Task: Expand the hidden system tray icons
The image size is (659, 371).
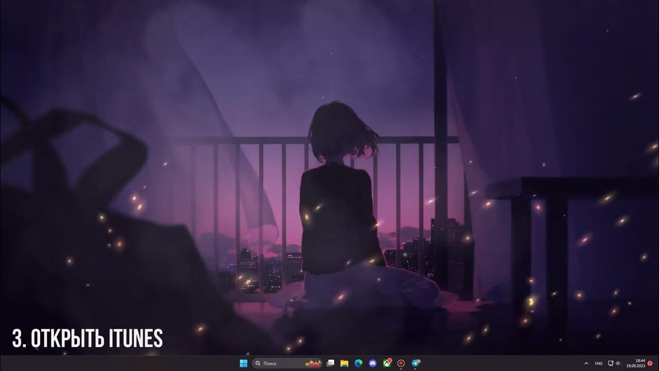Action: pos(586,363)
